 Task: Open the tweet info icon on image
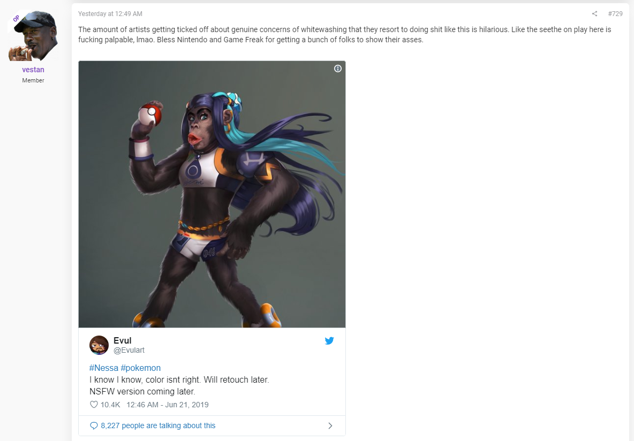tap(338, 69)
